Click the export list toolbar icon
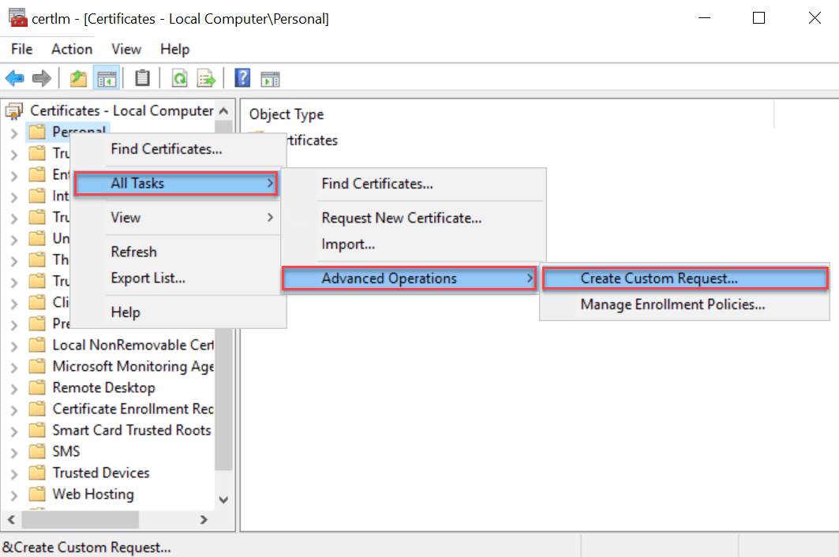The width and height of the screenshot is (839, 557). coord(206,77)
